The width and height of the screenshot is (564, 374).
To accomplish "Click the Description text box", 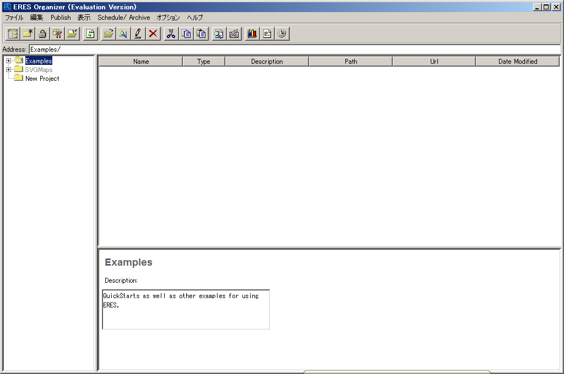I will coord(186,309).
